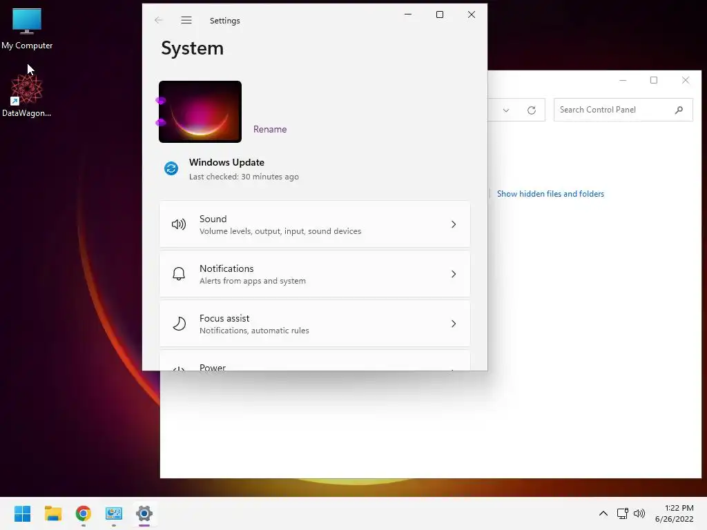Show hidden system tray icons
707x530 pixels.
click(x=603, y=513)
